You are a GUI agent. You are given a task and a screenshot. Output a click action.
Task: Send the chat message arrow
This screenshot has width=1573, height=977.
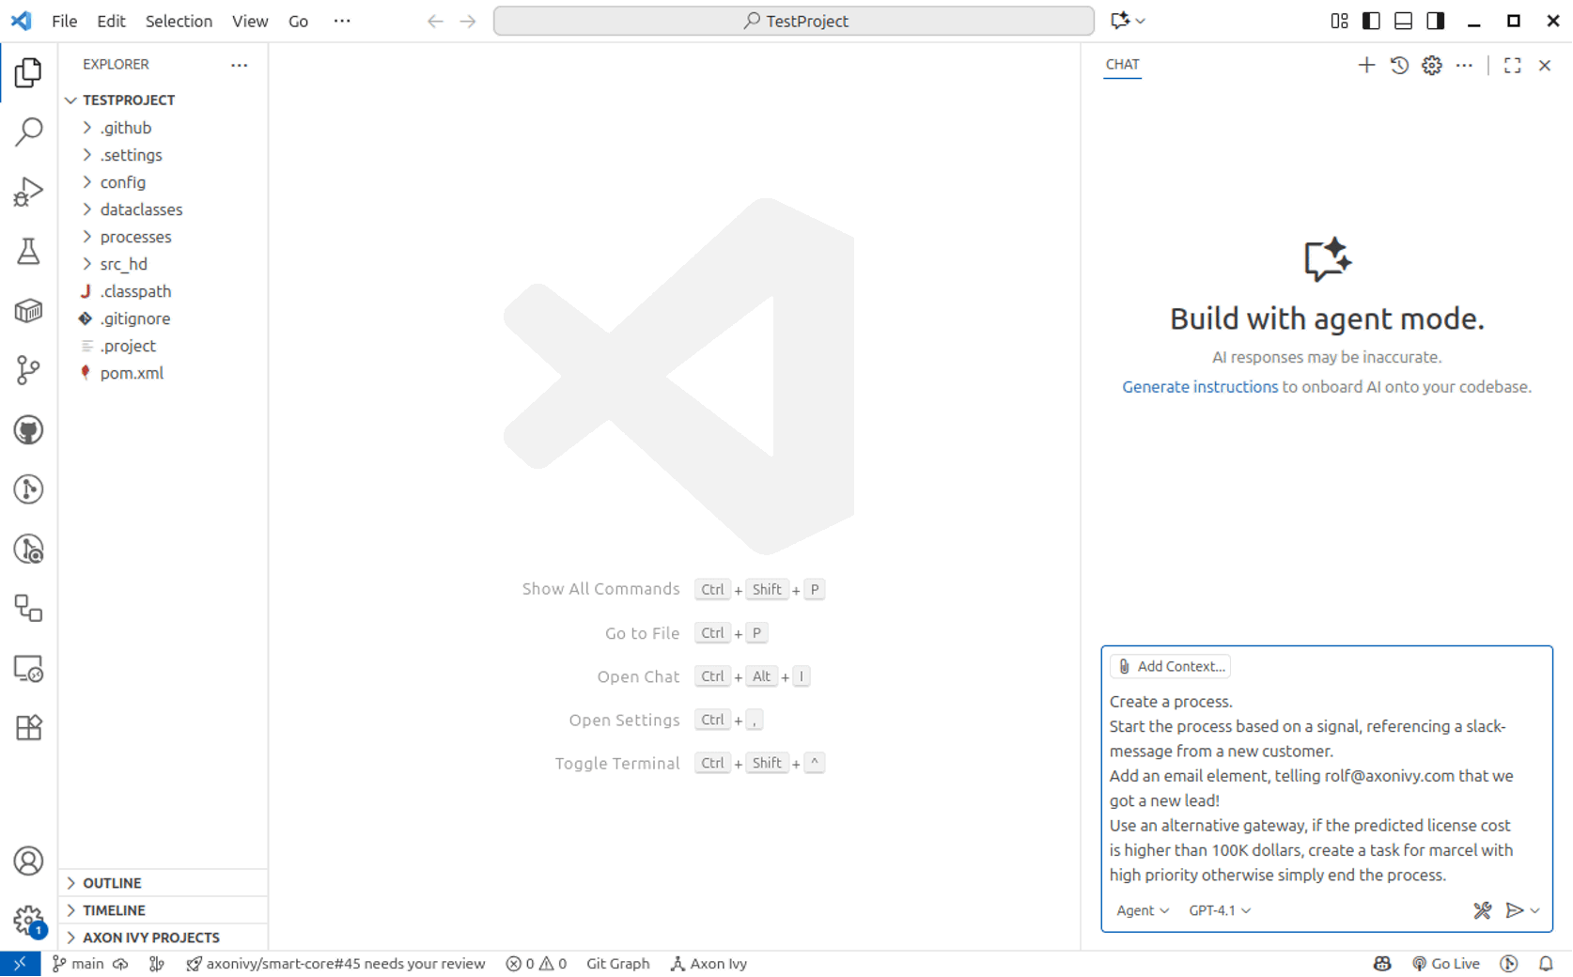[x=1514, y=910]
